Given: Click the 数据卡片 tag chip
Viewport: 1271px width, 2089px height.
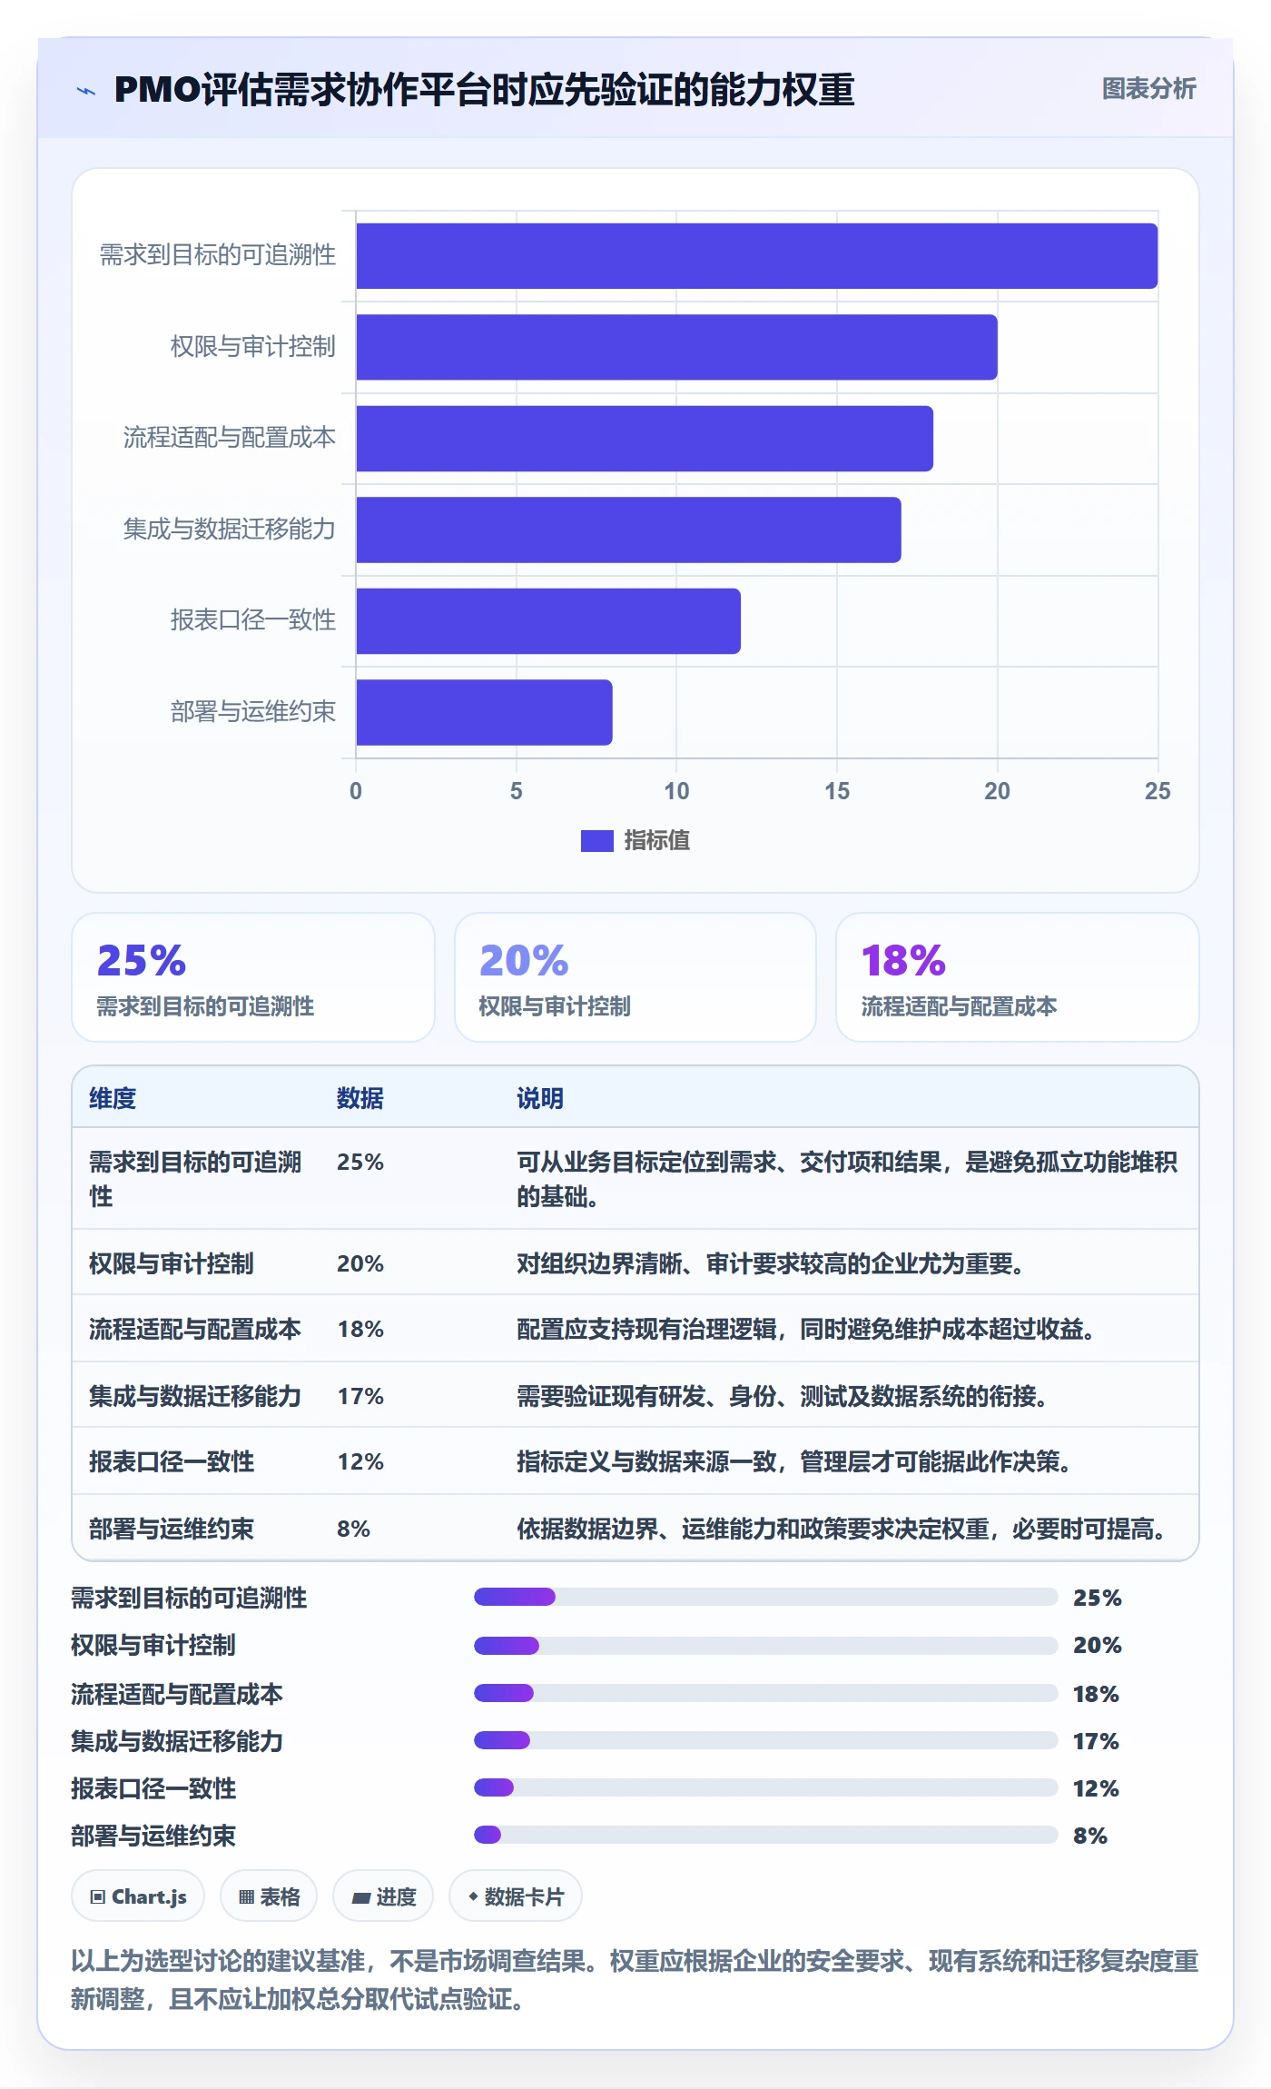Looking at the screenshot, I should click(516, 1896).
